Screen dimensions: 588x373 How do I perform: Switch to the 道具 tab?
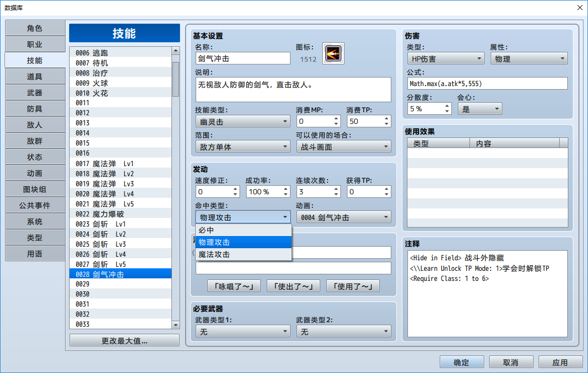tap(35, 77)
